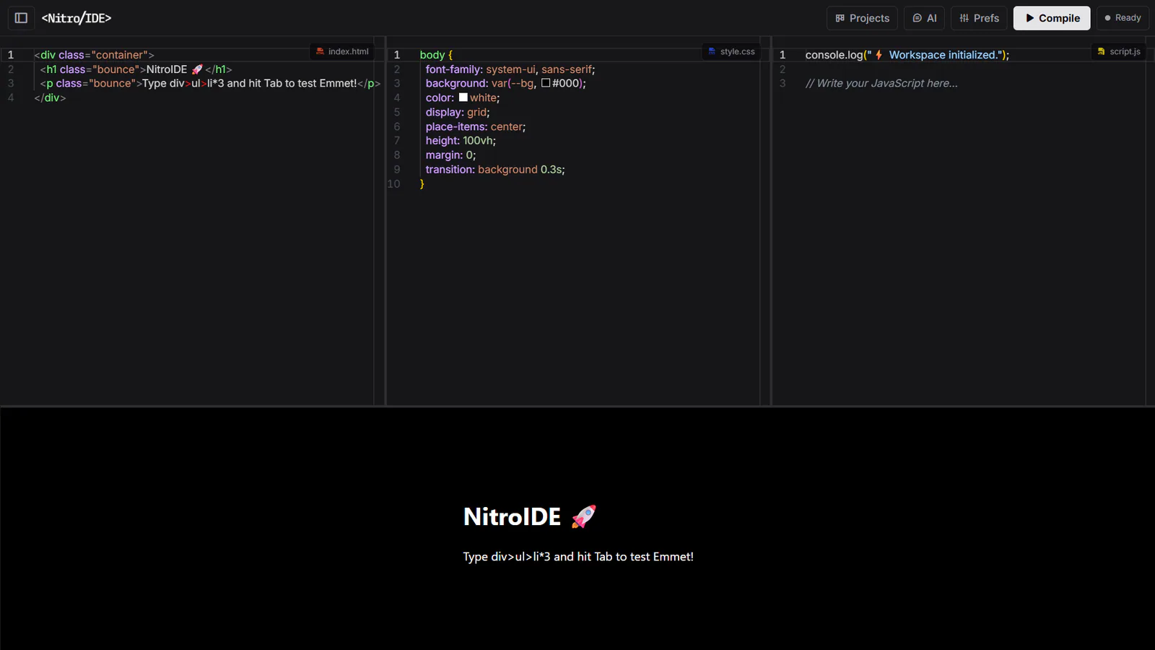Open the Prefs settings

pyautogui.click(x=979, y=18)
